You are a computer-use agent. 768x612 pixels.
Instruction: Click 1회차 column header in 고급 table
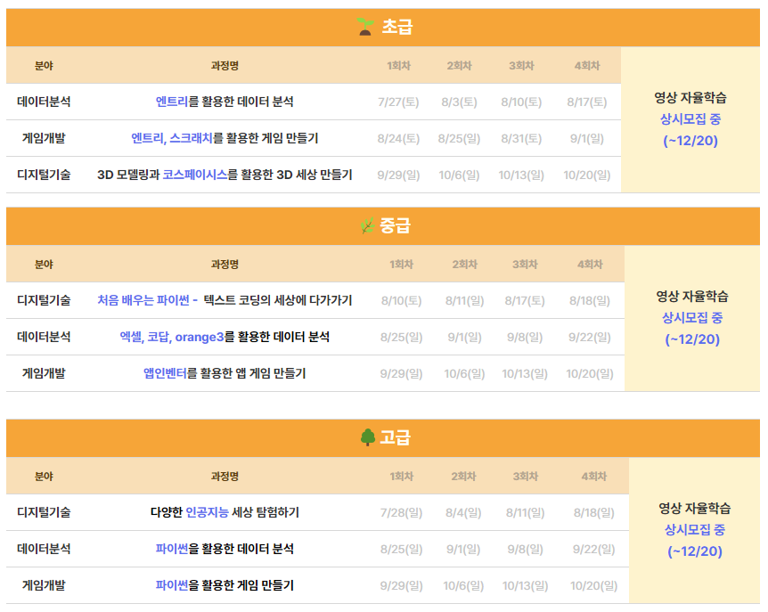tap(401, 477)
